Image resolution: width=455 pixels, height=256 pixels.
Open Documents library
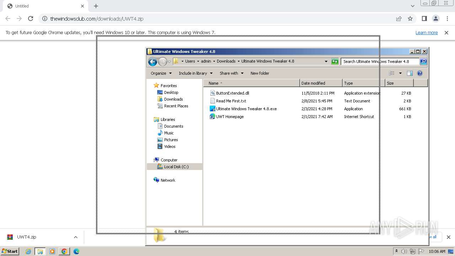[173, 126]
